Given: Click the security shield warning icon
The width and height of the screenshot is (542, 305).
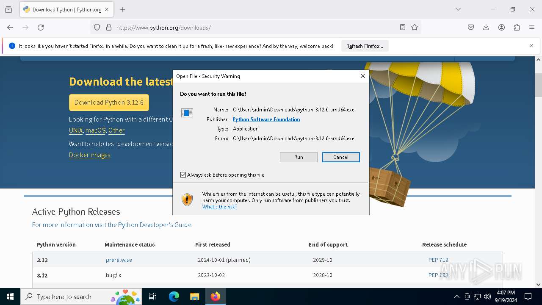Looking at the screenshot, I should pos(187,200).
